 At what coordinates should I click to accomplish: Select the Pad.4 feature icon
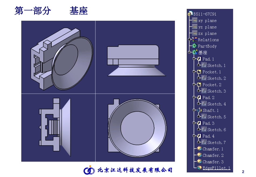199,136
